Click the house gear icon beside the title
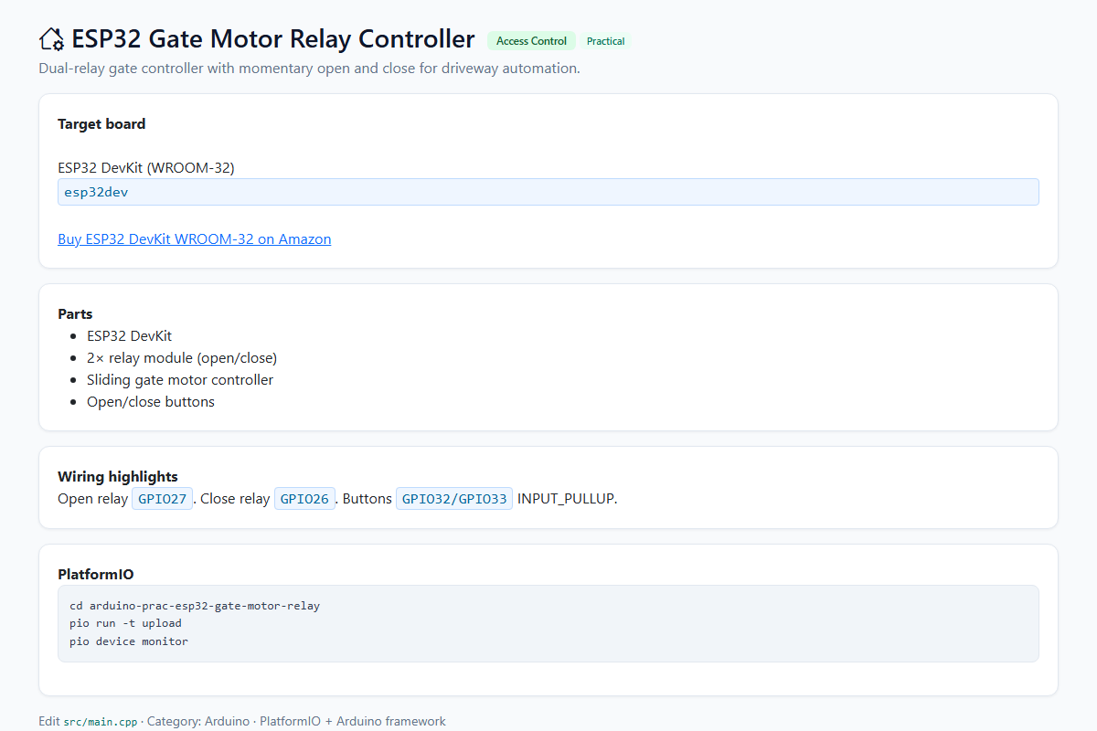 pos(52,39)
